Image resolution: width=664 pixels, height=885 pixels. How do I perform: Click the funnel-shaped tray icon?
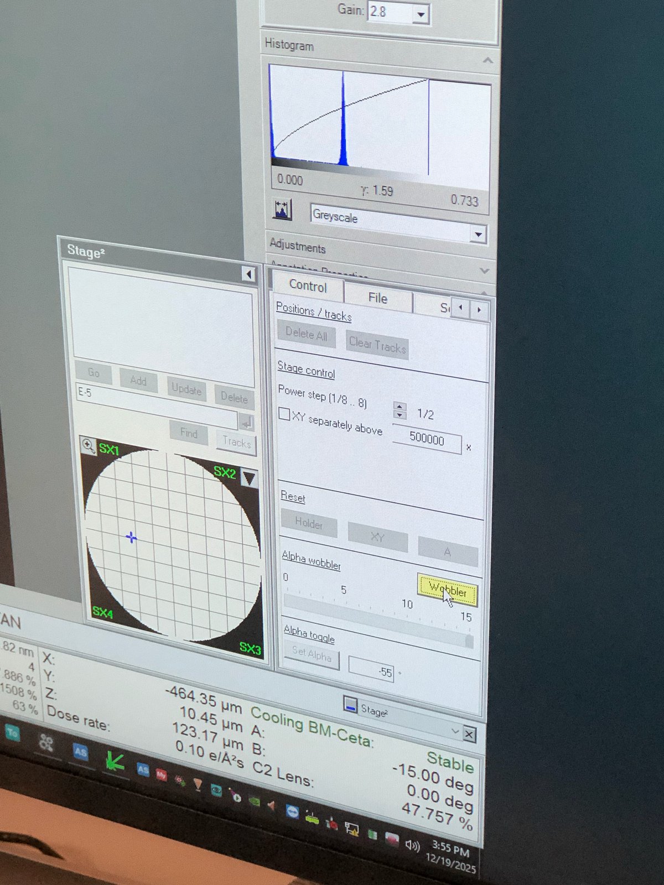(x=198, y=784)
